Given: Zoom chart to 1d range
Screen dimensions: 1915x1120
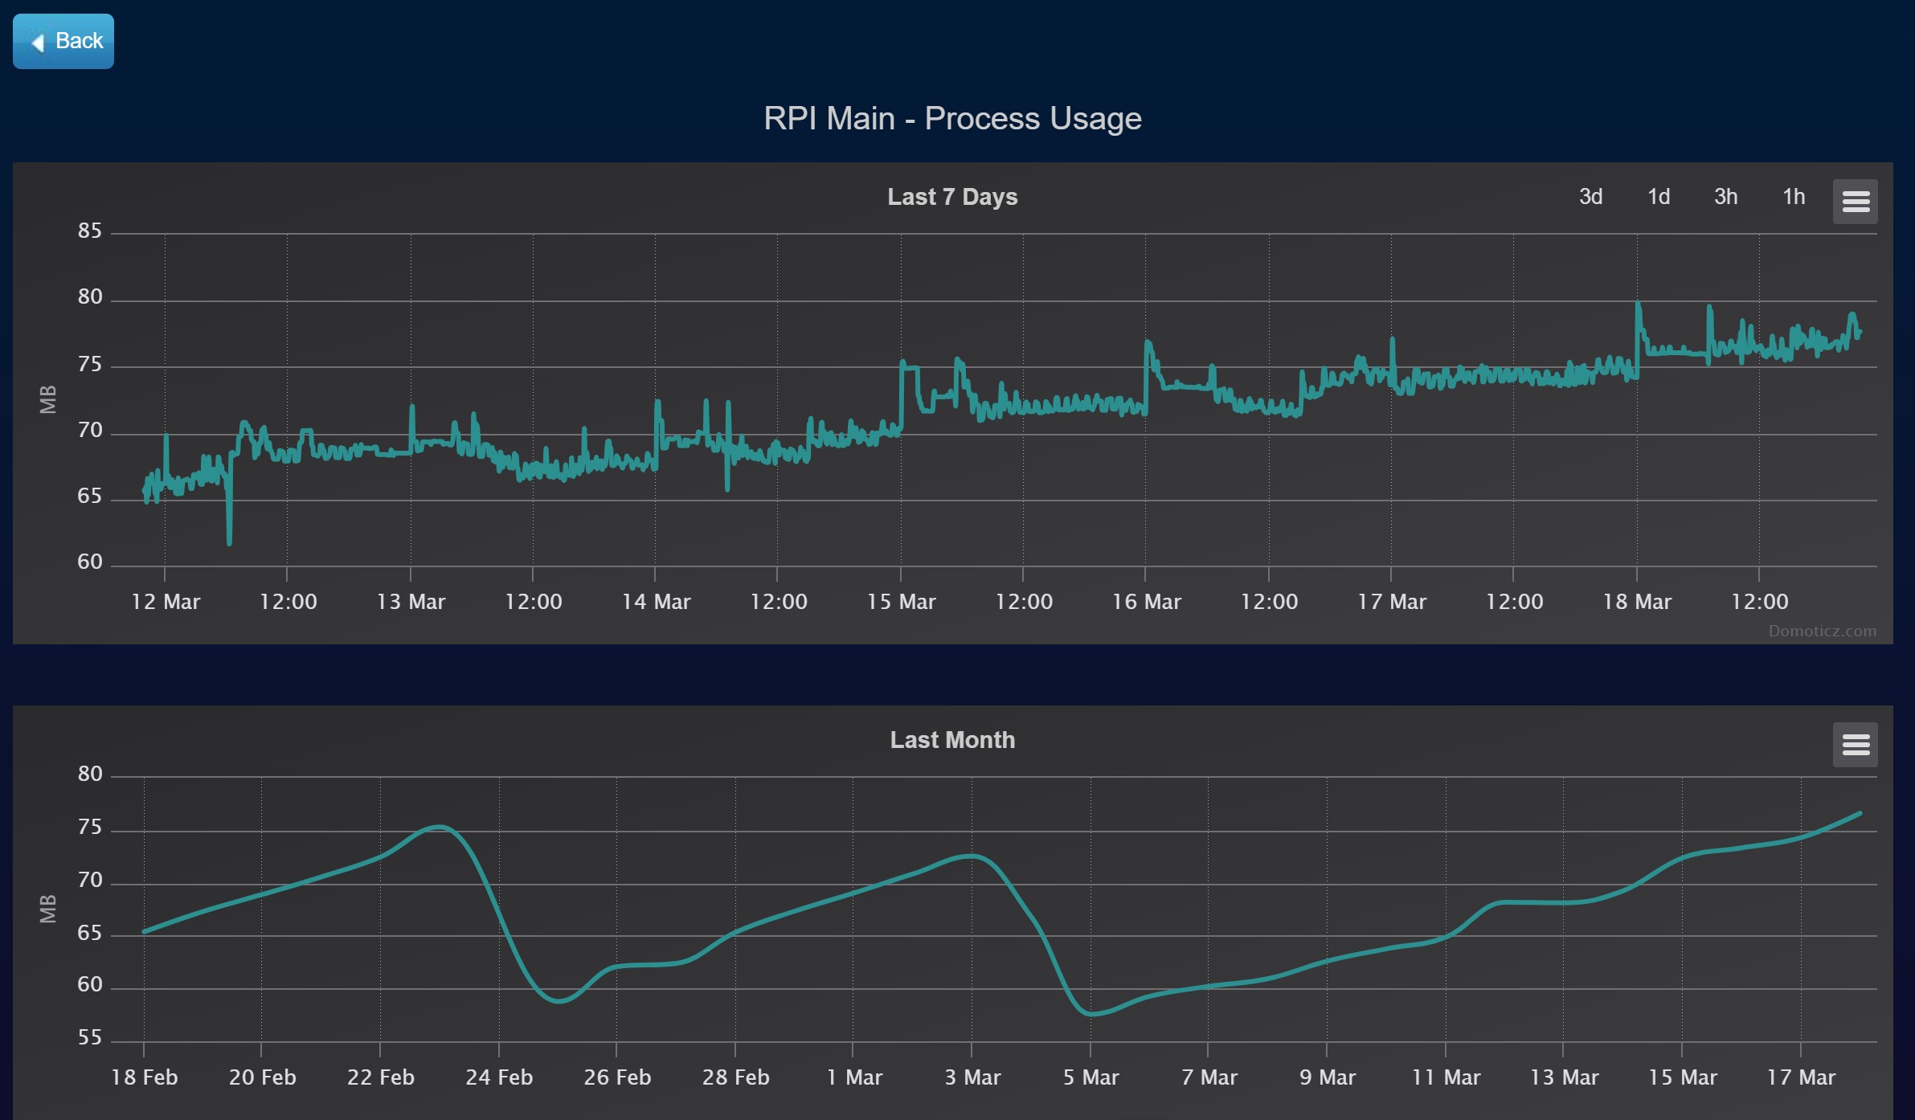Looking at the screenshot, I should pyautogui.click(x=1659, y=197).
